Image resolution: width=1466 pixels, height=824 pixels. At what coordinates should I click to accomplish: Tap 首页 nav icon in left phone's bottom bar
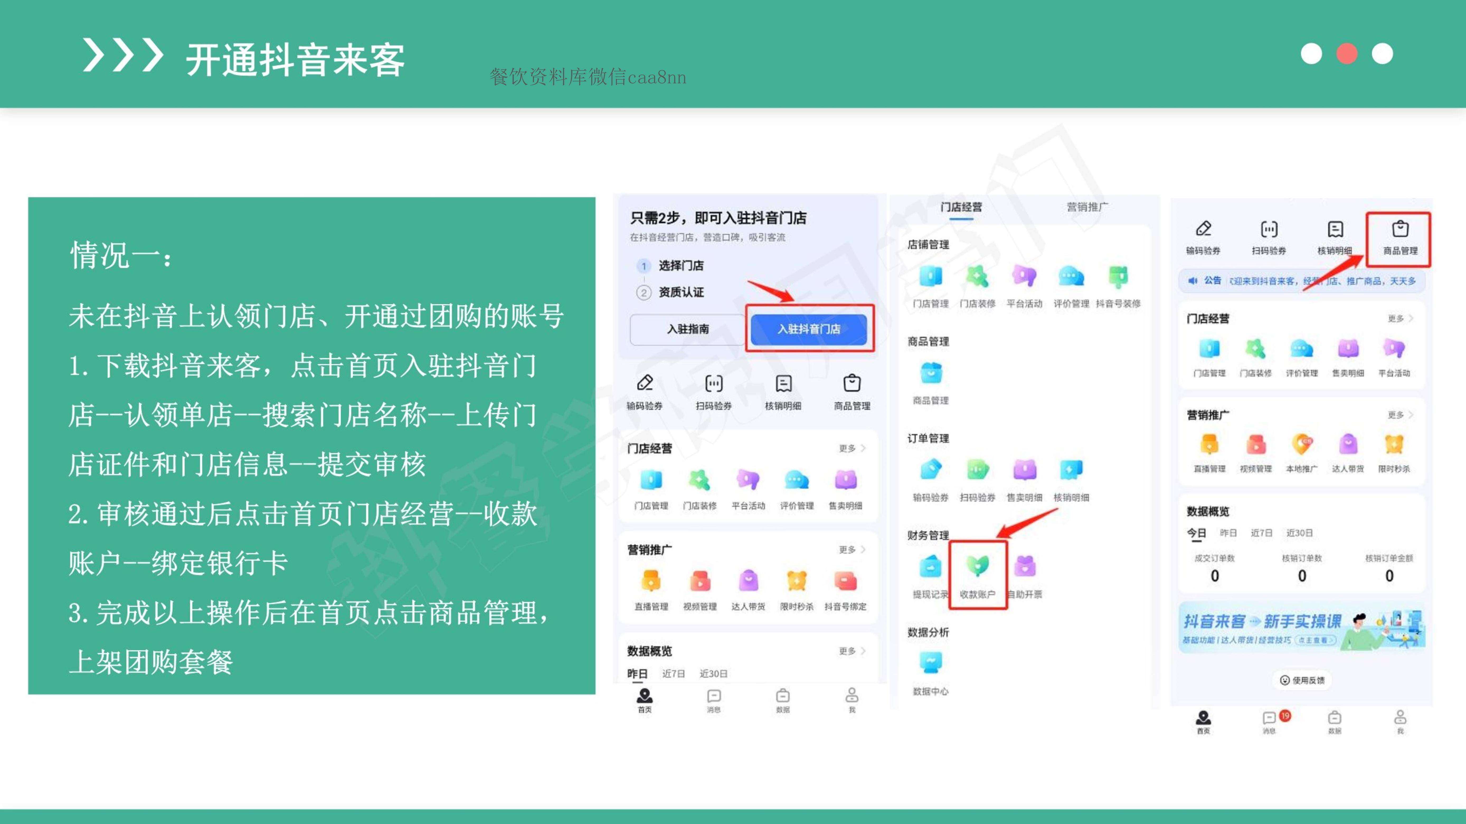(645, 700)
